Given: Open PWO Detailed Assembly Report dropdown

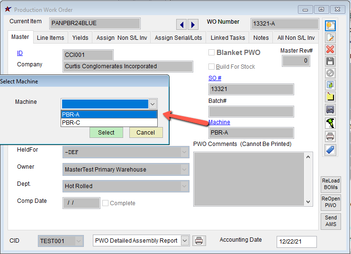Looking at the screenshot, I should click(x=184, y=241).
